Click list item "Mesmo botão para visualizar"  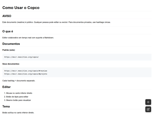point(19,100)
